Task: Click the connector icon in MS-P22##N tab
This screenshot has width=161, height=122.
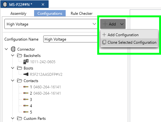Action: tap(5, 4)
